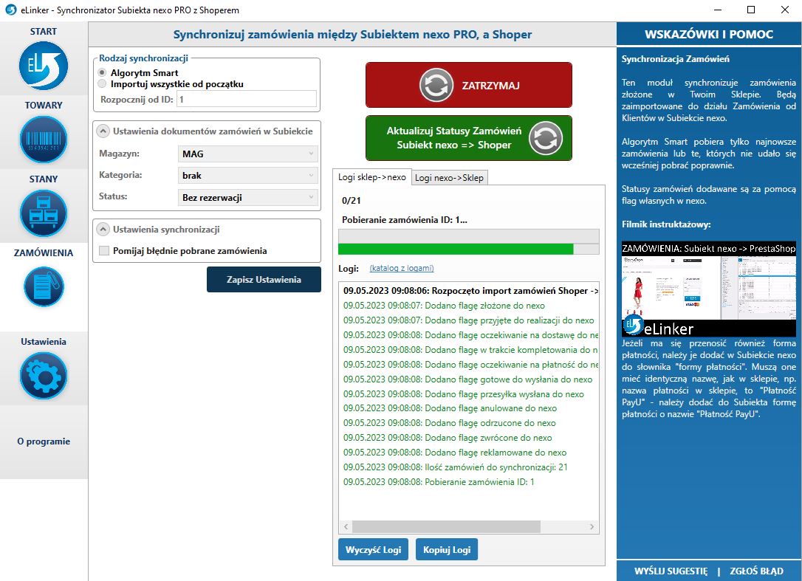Viewport: 802px width, 581px height.
Task: Open the START module icon
Action: [x=44, y=66]
